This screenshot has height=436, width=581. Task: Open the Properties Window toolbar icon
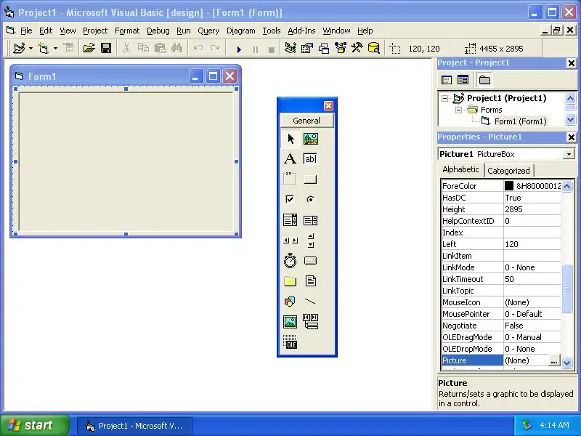point(307,48)
